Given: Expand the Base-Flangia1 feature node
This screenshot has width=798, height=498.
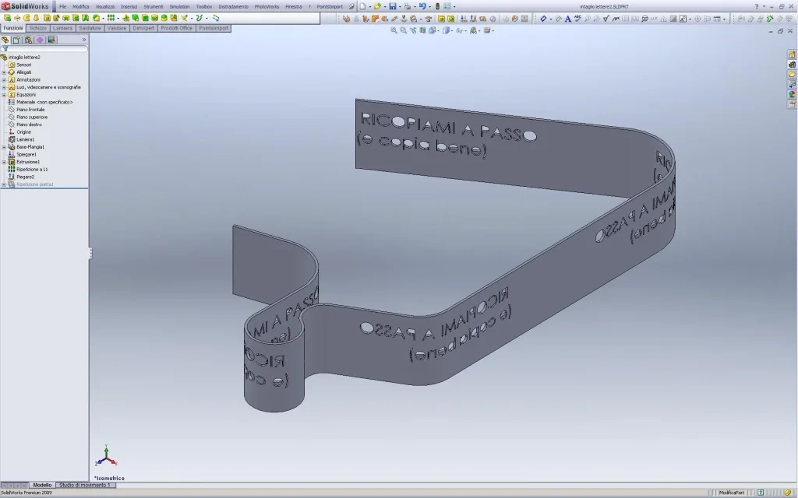Looking at the screenshot, I should click(4, 147).
